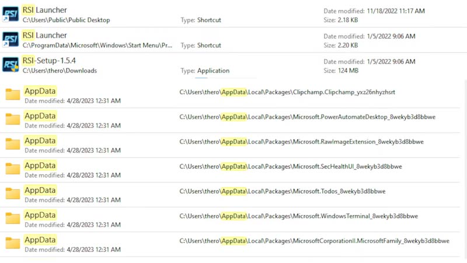Select the RSI-Setup-1.5.4 file name

click(x=49, y=61)
